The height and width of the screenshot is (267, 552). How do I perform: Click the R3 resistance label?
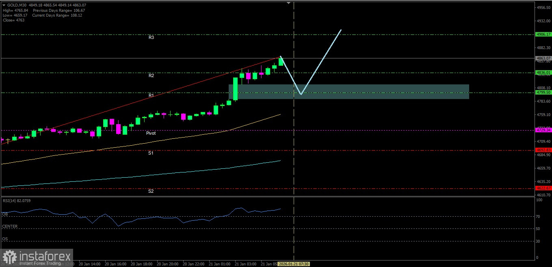151,37
